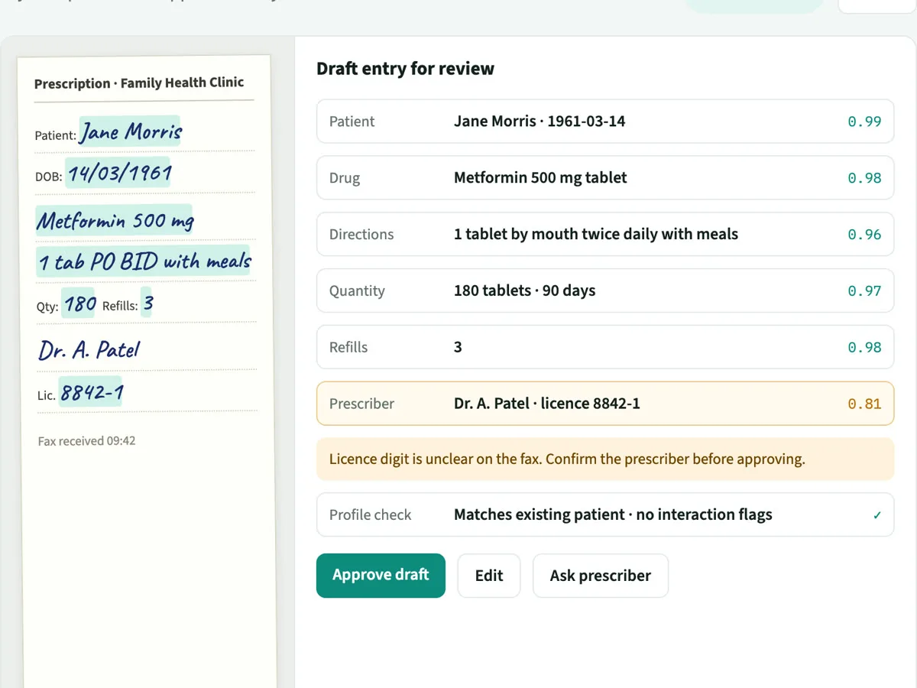The image size is (917, 688).
Task: Approve the draft entry
Action: 381,576
